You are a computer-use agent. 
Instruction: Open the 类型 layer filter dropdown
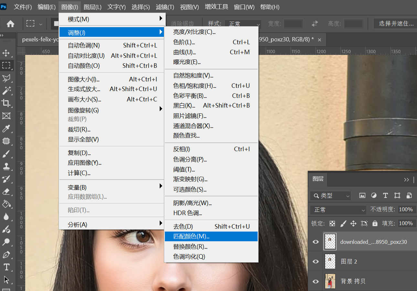click(x=330, y=196)
